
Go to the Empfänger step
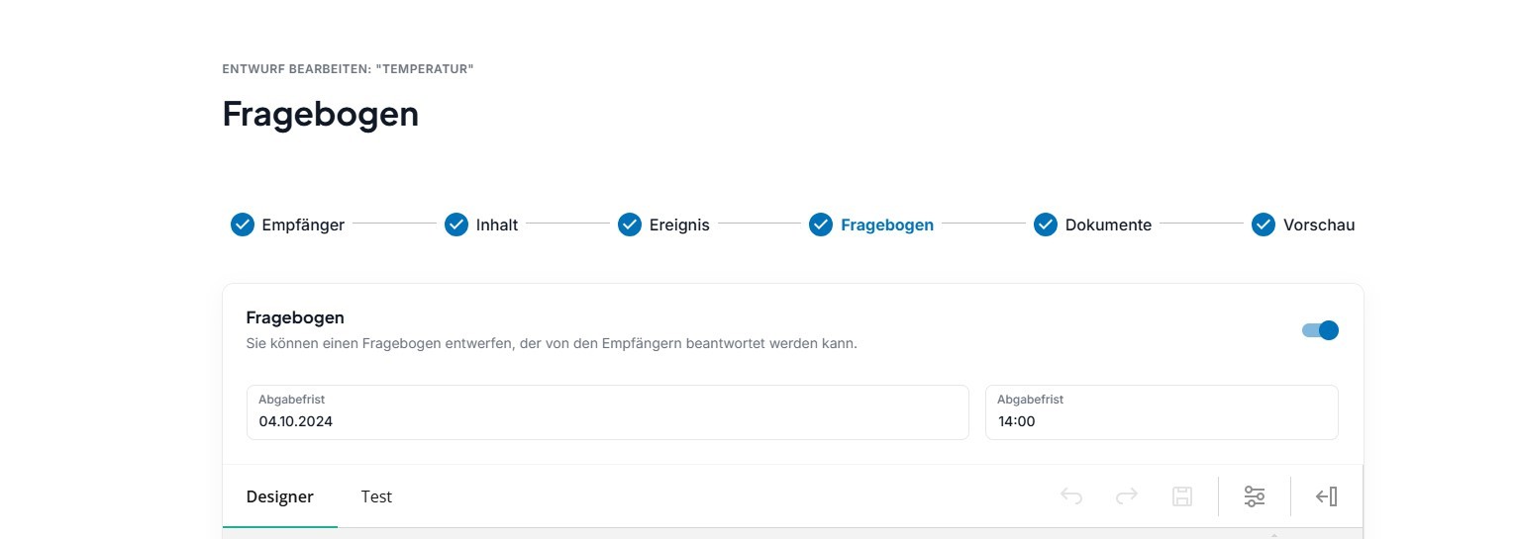(x=303, y=225)
